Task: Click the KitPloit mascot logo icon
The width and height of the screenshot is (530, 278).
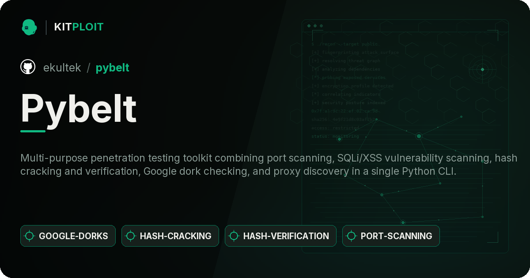Action: click(x=29, y=27)
